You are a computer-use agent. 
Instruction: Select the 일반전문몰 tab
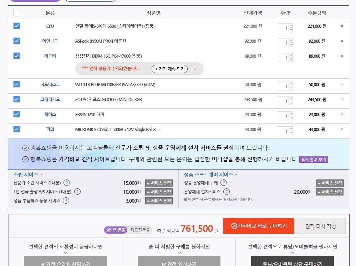116,230
